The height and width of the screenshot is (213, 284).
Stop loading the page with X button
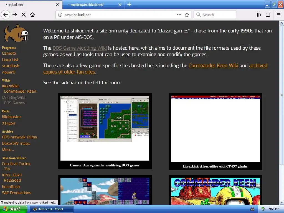(24, 15)
